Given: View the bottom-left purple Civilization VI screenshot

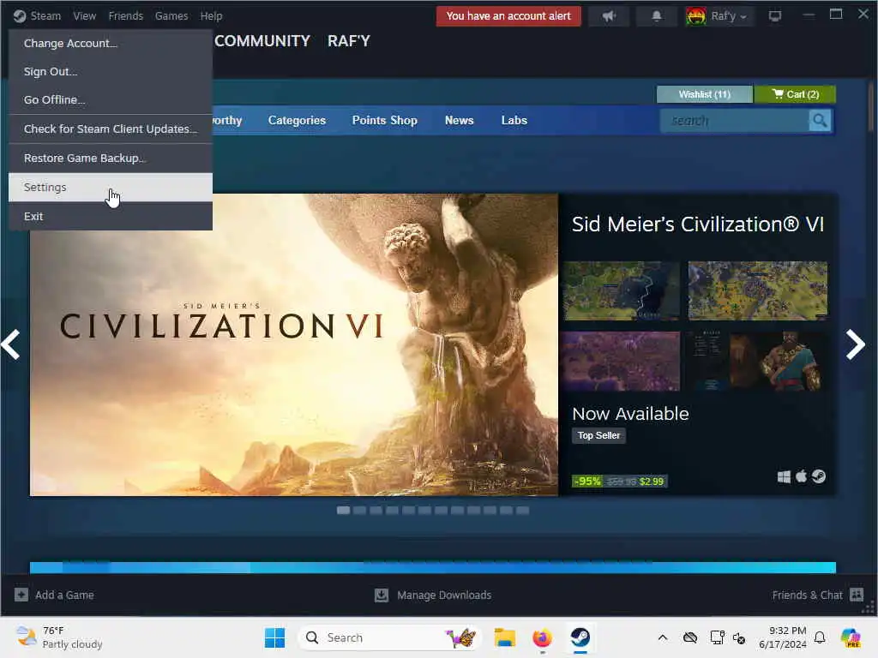Looking at the screenshot, I should tap(622, 361).
